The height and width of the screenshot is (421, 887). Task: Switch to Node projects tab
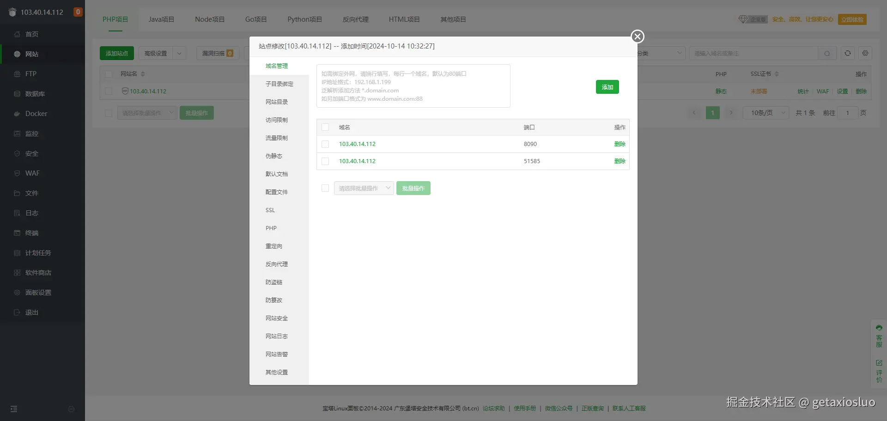tap(210, 19)
